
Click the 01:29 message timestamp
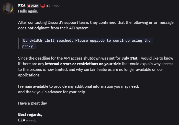pyautogui.click(x=56, y=6)
